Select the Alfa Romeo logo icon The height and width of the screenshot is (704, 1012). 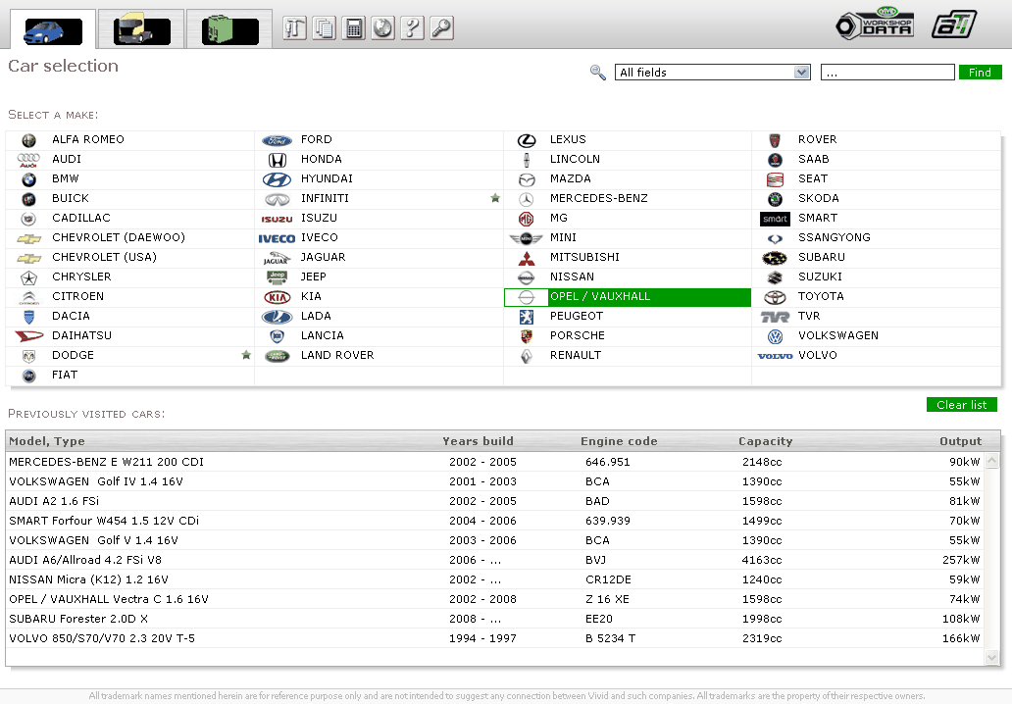pos(28,140)
